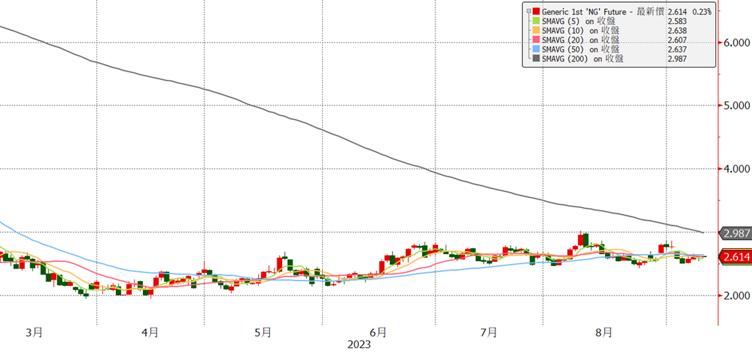Click the 6.000 price axis label
Screen dimensions: 752x352
[x=735, y=43]
